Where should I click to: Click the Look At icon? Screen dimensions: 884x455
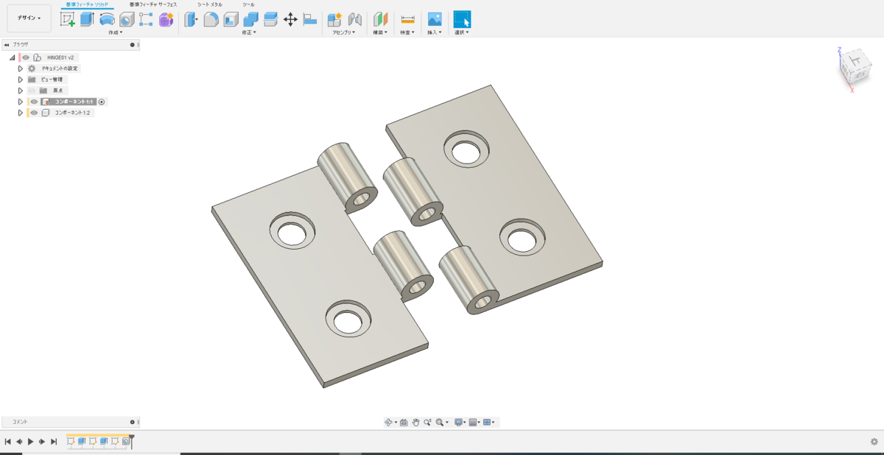pos(404,422)
